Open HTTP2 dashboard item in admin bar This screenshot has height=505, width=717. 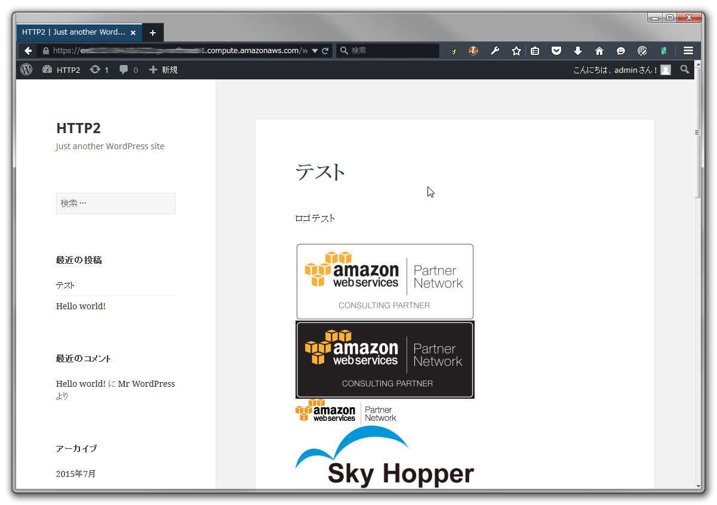coord(61,70)
